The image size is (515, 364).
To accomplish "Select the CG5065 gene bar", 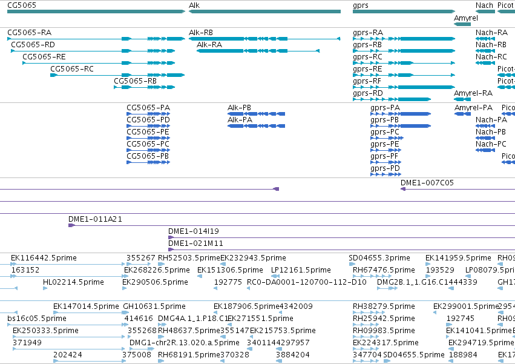I will (x=96, y=12).
